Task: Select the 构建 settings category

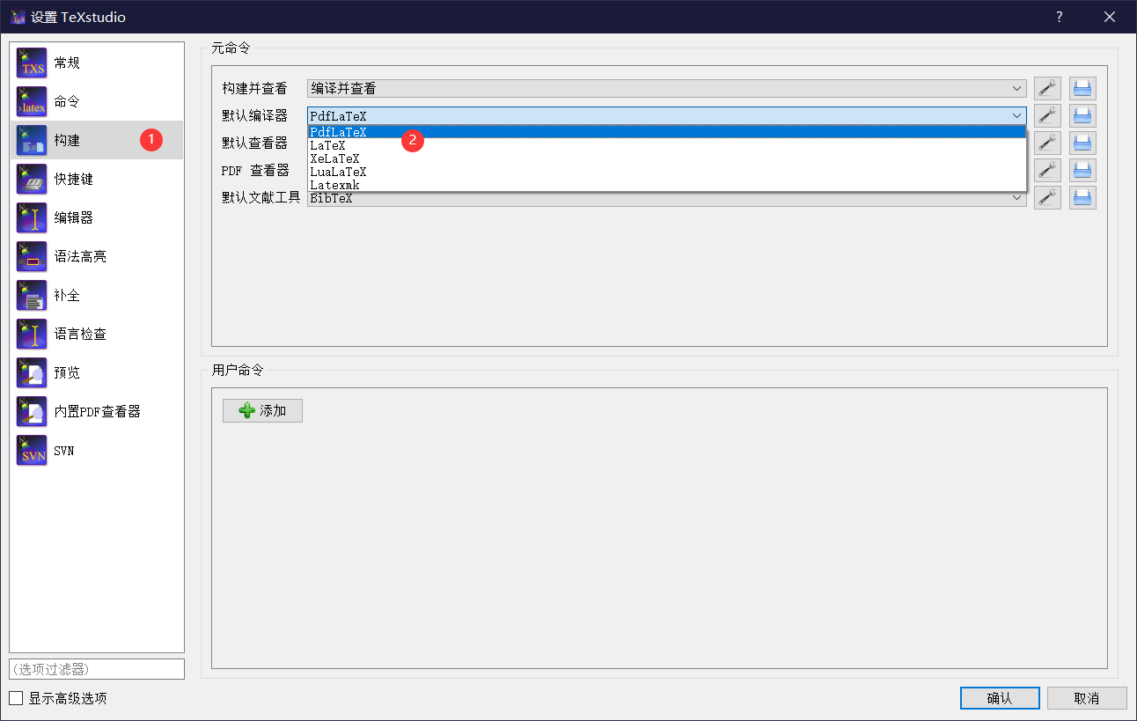Action: [x=97, y=140]
